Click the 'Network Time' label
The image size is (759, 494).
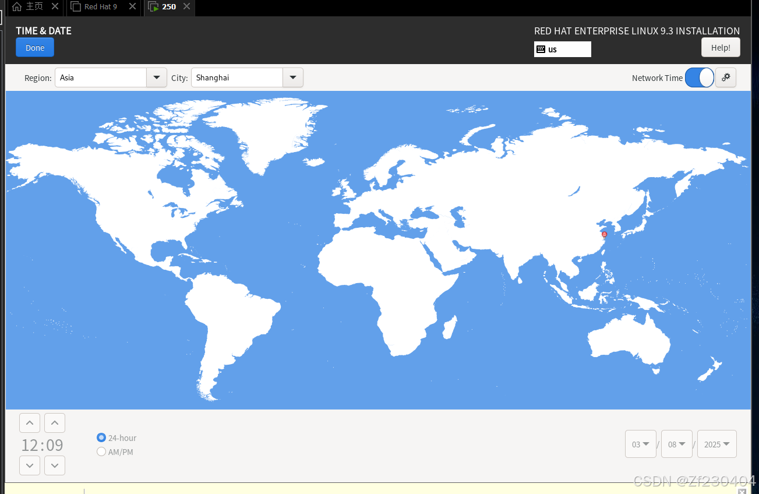click(657, 78)
